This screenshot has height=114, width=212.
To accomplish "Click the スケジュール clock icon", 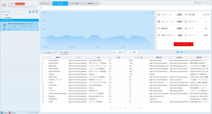I will click(x=159, y=15).
